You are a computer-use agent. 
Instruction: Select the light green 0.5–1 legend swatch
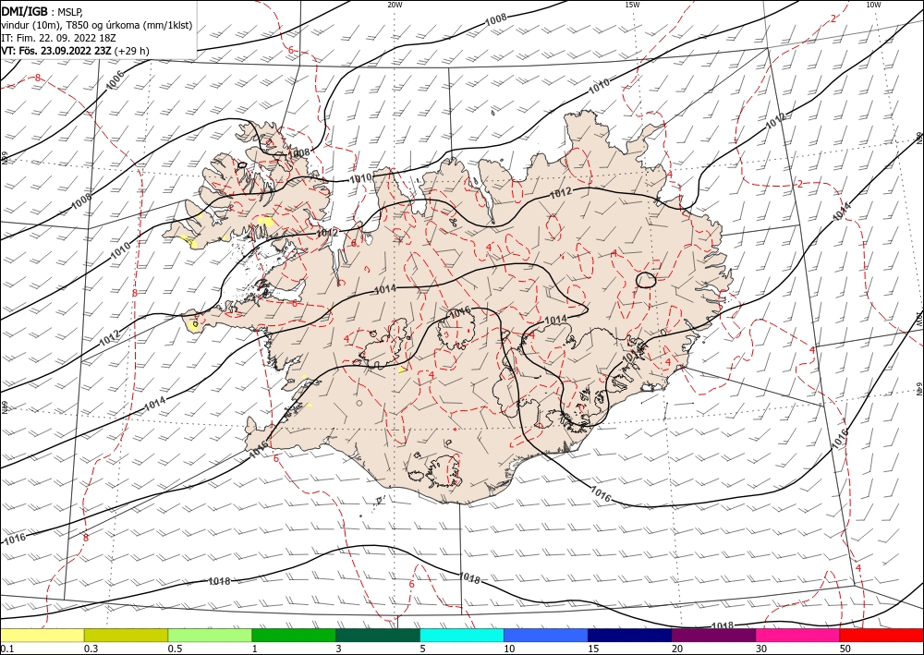click(x=210, y=635)
